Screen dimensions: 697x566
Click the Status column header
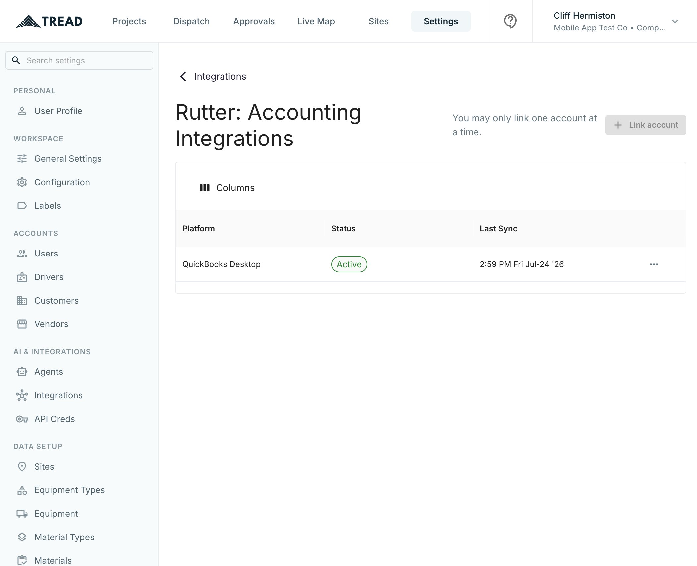(399, 229)
